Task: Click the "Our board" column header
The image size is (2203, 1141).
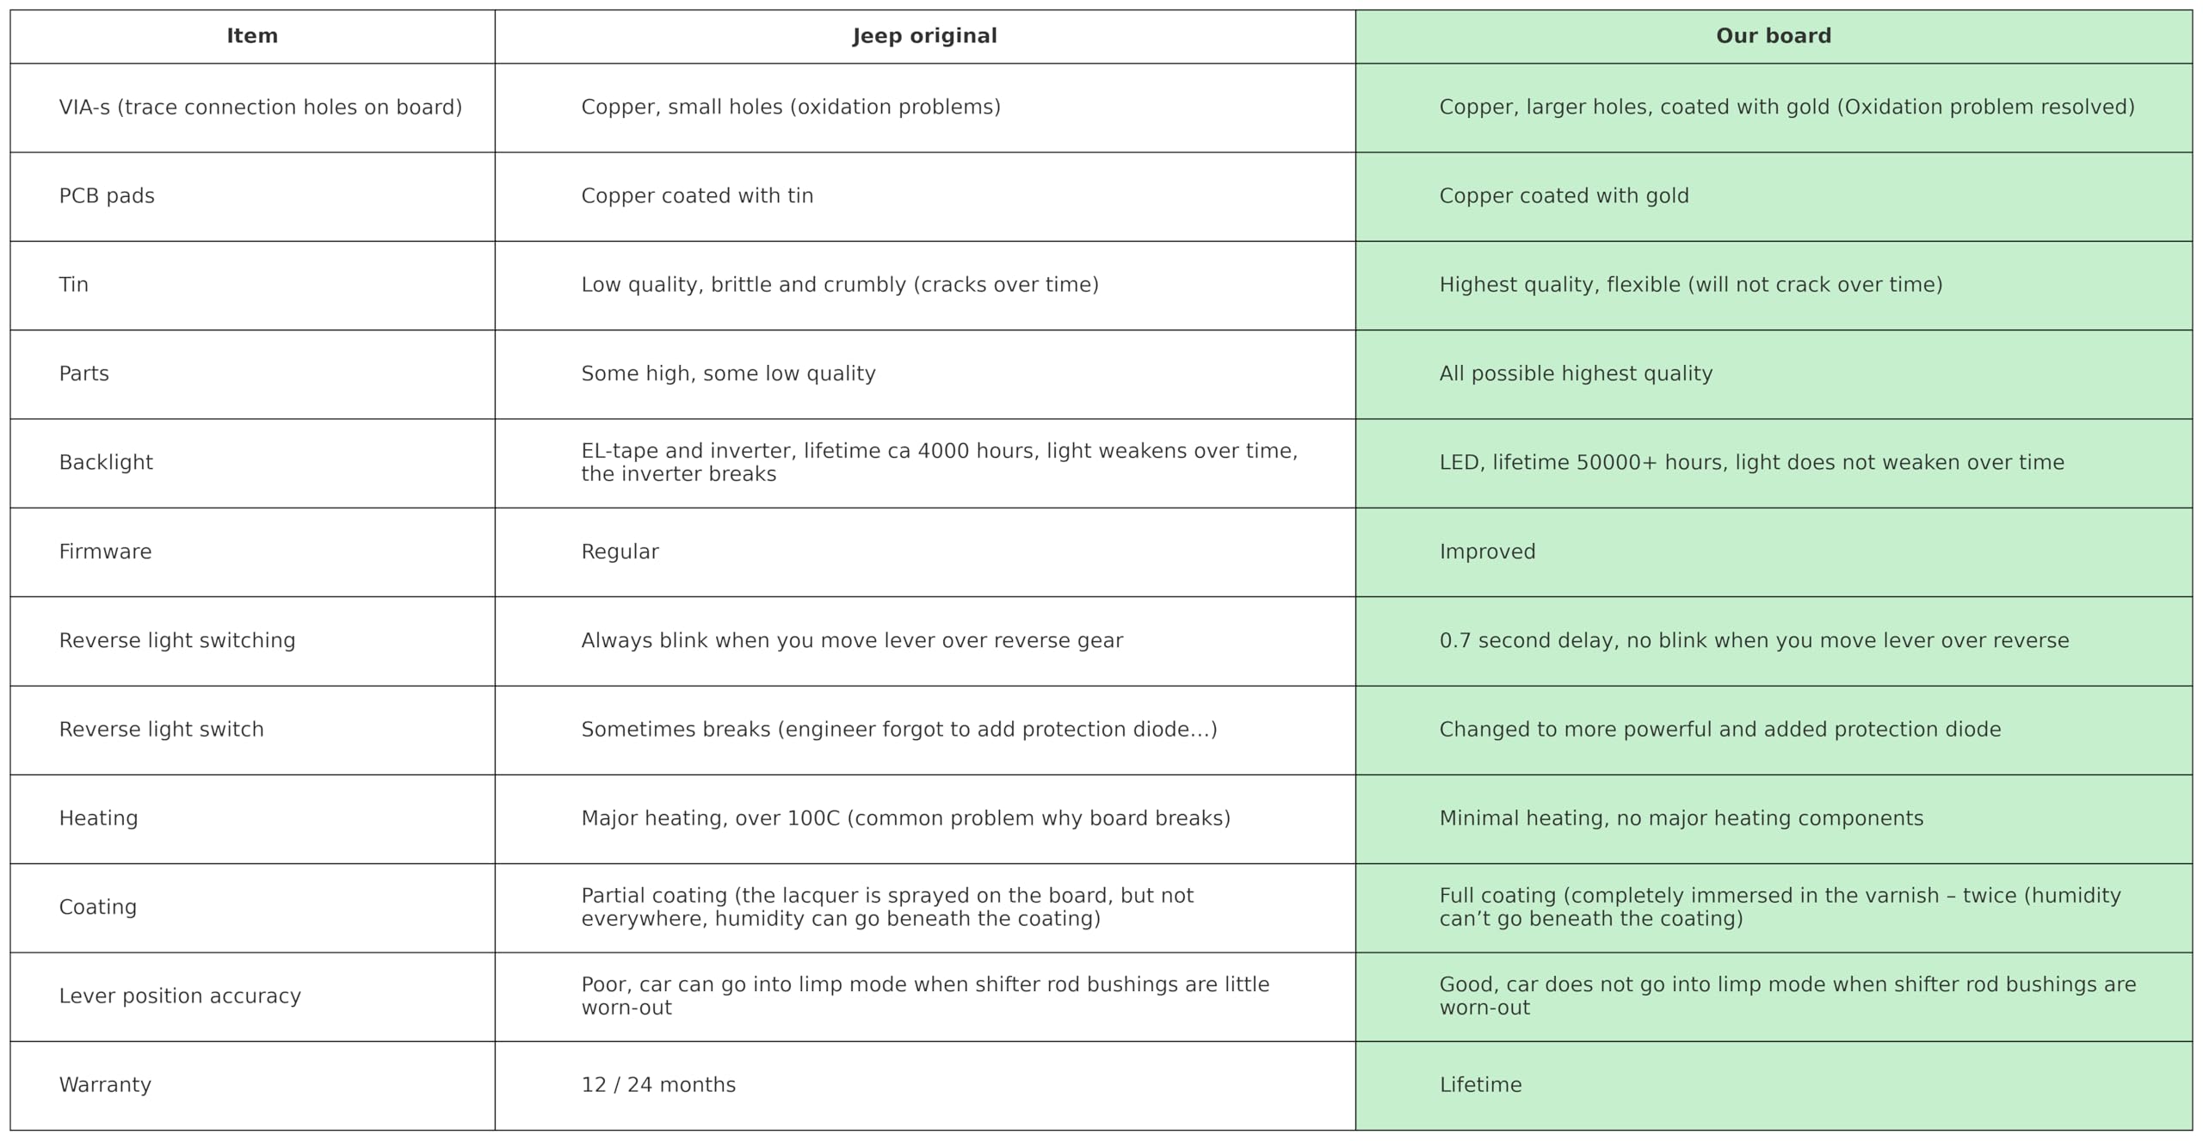Action: [x=1774, y=37]
